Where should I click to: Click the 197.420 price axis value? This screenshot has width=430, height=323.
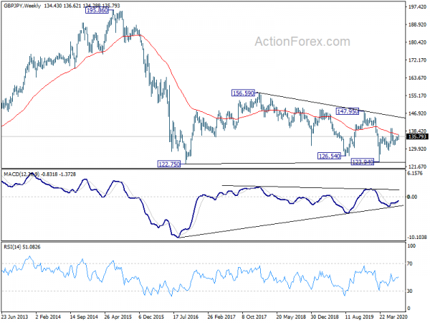pyautogui.click(x=416, y=7)
